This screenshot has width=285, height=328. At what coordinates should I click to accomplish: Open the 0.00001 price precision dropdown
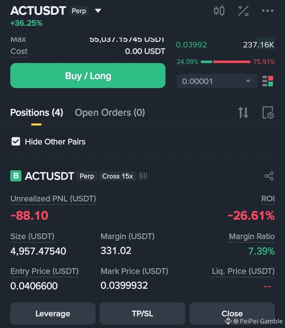pyautogui.click(x=217, y=81)
